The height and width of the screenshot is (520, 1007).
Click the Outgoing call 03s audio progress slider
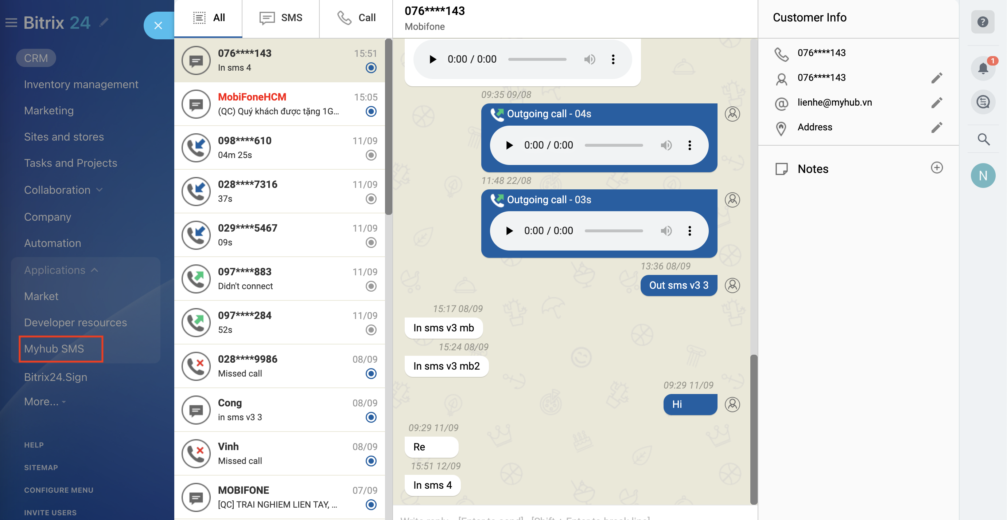pyautogui.click(x=613, y=231)
